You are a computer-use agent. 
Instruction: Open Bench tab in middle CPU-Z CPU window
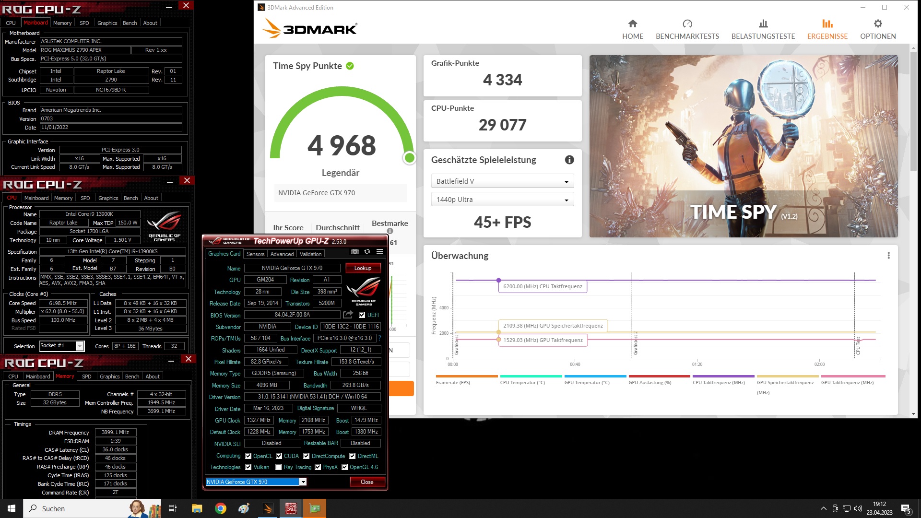click(x=130, y=198)
